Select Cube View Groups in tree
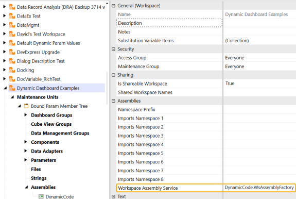Screen dimensions: 296x199 [x=51, y=124]
